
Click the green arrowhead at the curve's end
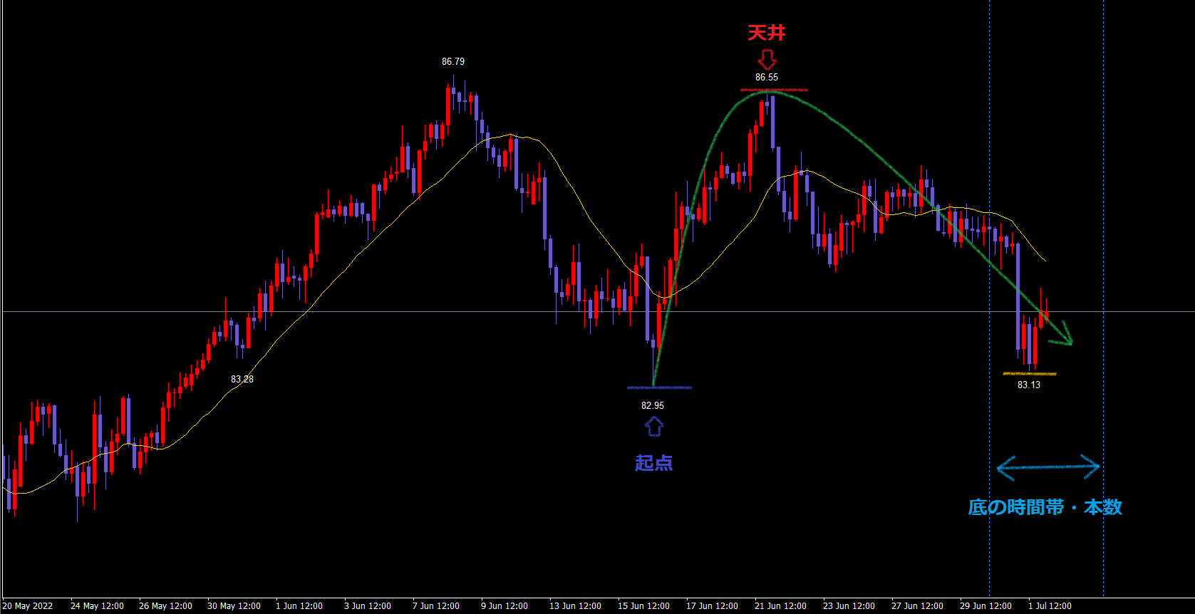[x=1065, y=335]
